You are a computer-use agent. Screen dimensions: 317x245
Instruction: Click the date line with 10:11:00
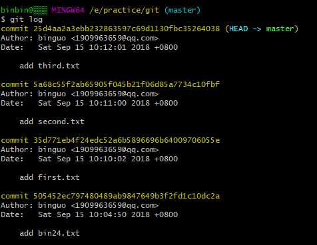(89, 103)
